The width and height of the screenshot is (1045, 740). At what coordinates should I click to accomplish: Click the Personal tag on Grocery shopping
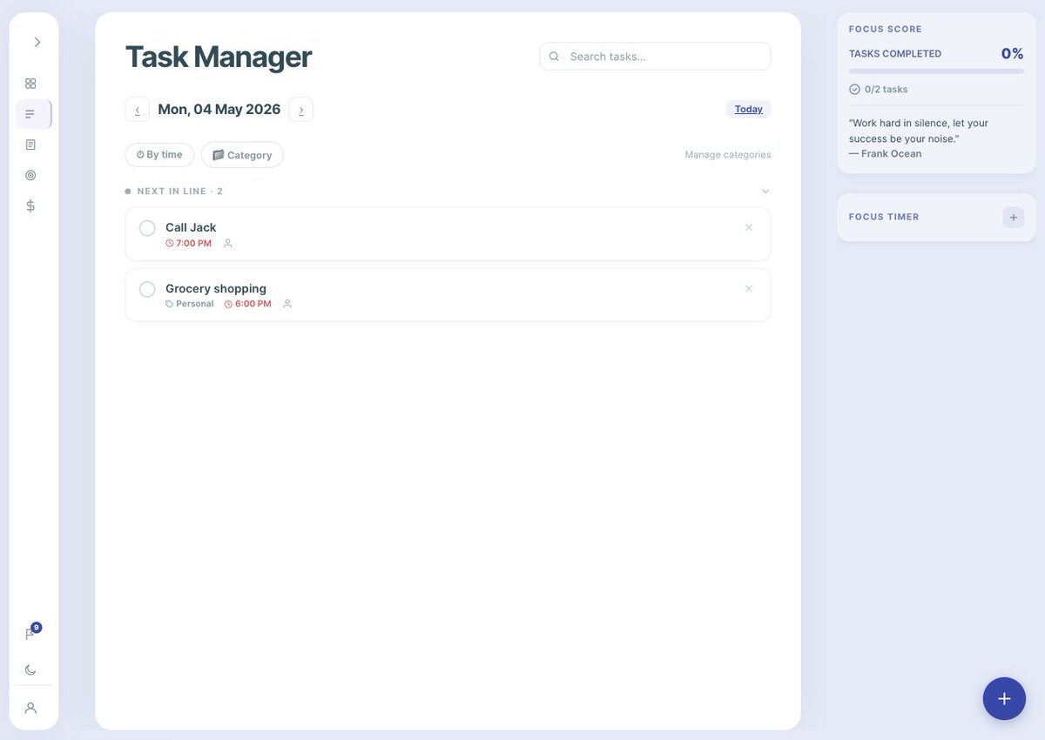click(190, 304)
